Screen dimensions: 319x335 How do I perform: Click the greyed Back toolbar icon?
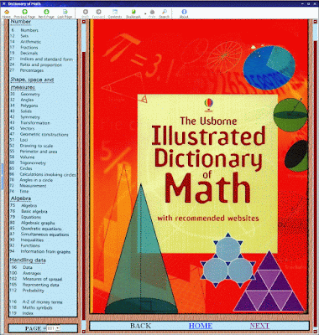click(86, 13)
